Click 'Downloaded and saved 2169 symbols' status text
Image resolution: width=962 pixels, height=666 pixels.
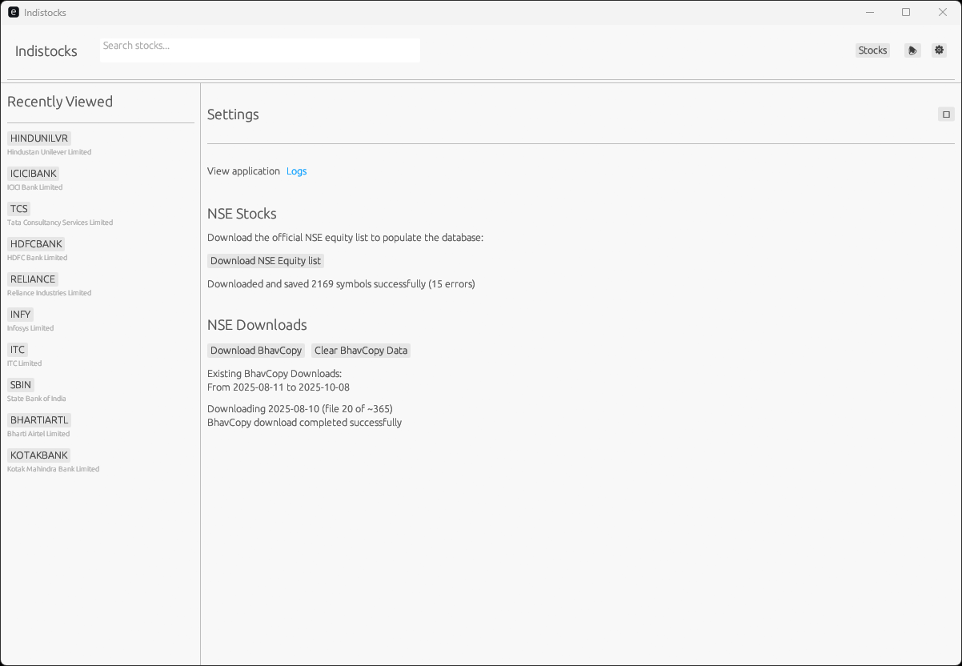[x=341, y=284]
